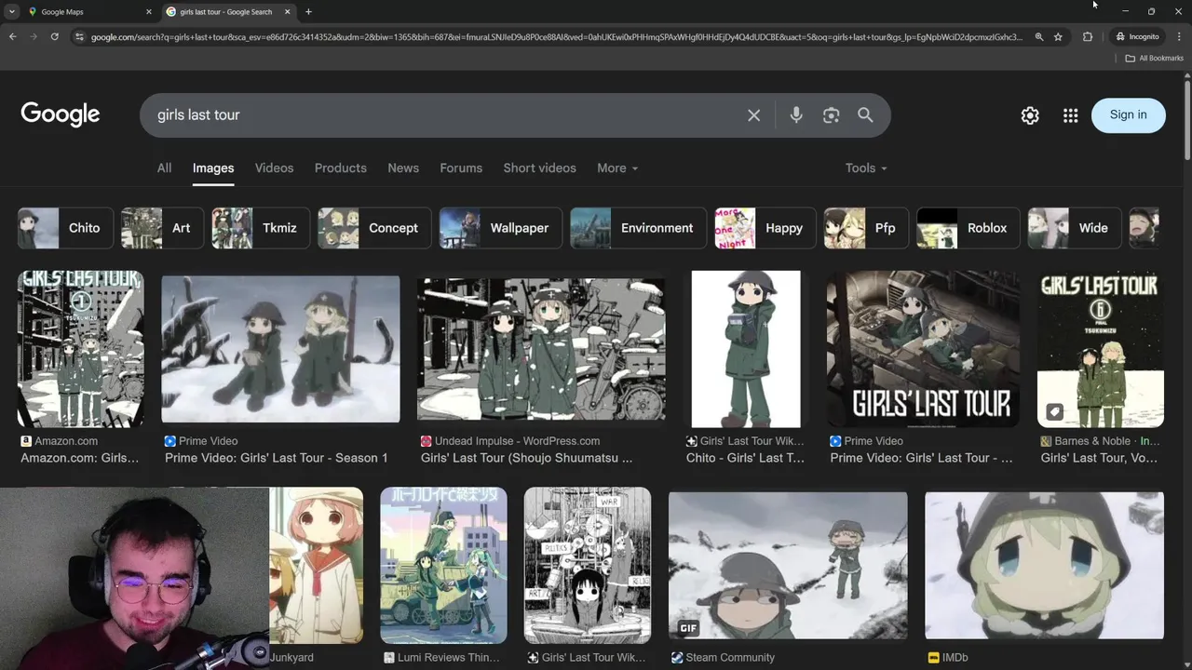Open Barnes & Noble volume cover image
The width and height of the screenshot is (1192, 670).
(x=1101, y=349)
